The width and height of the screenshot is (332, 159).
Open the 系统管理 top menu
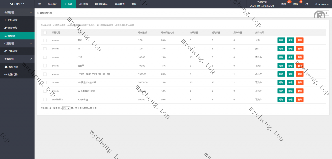(x=120, y=4)
